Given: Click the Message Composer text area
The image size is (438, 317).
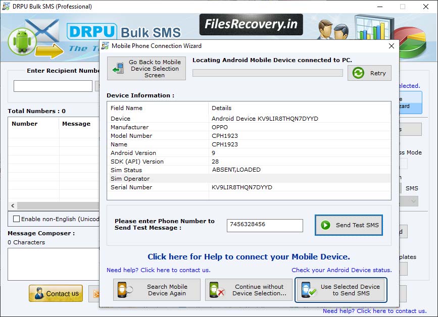Looking at the screenshot, I should click(x=54, y=265).
